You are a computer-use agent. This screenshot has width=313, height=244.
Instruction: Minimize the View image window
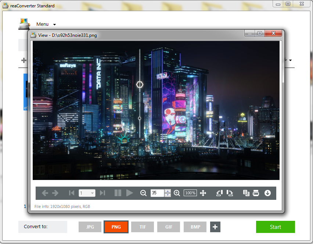(x=249, y=33)
